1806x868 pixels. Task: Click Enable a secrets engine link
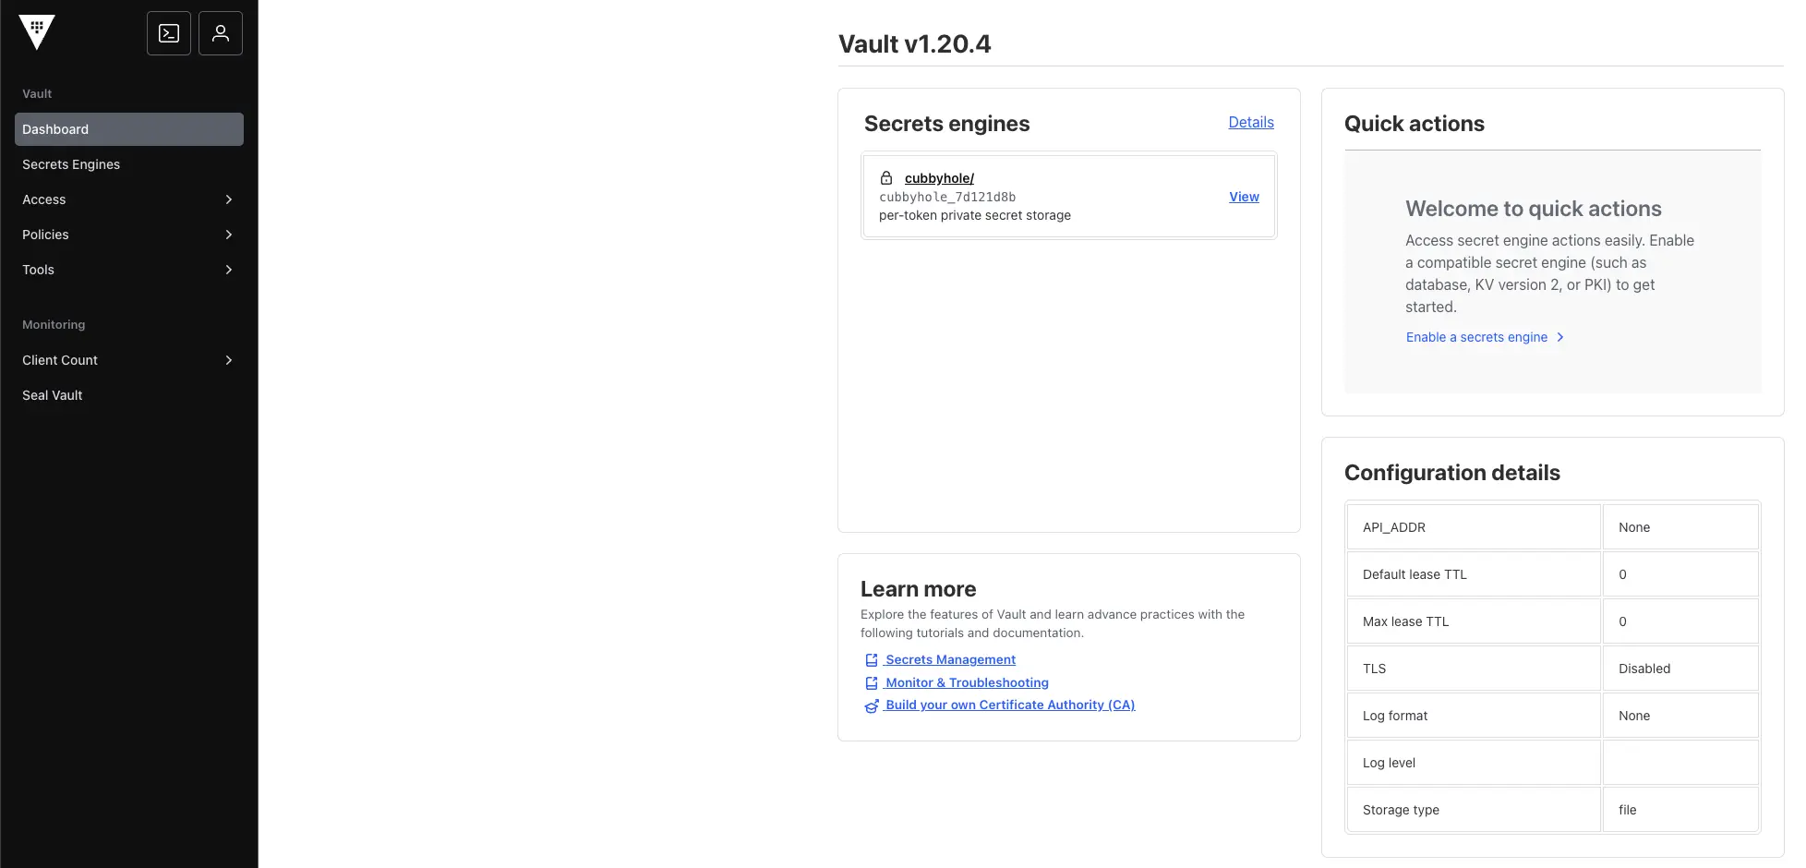pos(1476,338)
